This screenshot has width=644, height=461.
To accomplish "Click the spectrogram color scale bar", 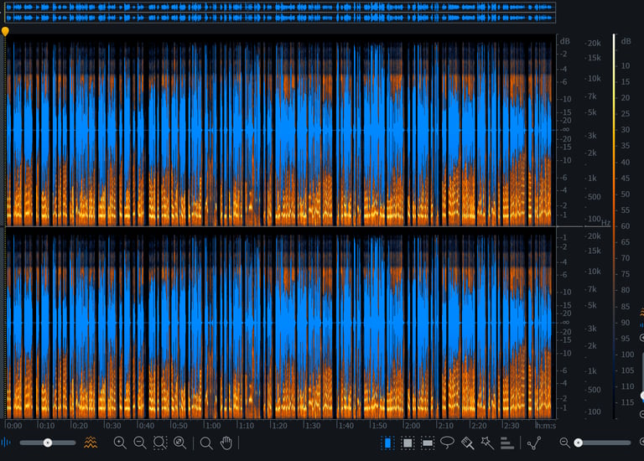I will 614,225.
